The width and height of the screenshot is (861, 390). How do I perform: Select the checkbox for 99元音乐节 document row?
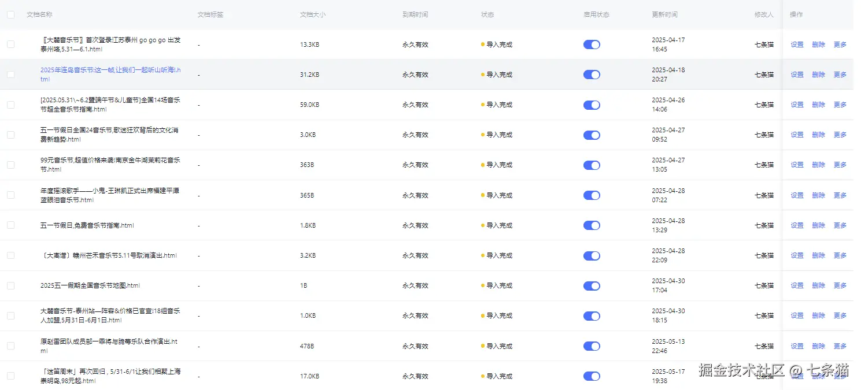pyautogui.click(x=11, y=165)
